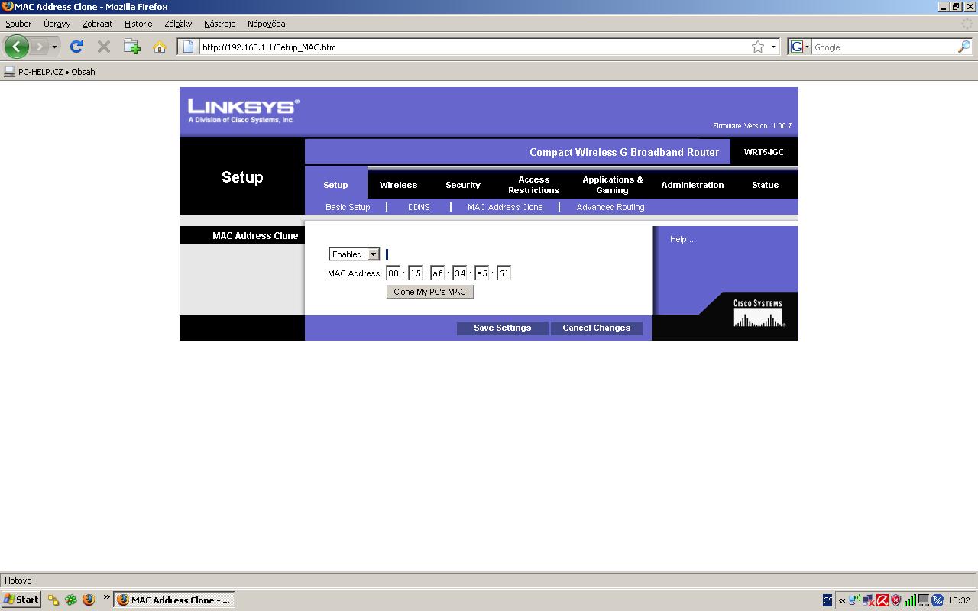Open the Help... link in the side panel
978x611 pixels.
pyautogui.click(x=682, y=239)
